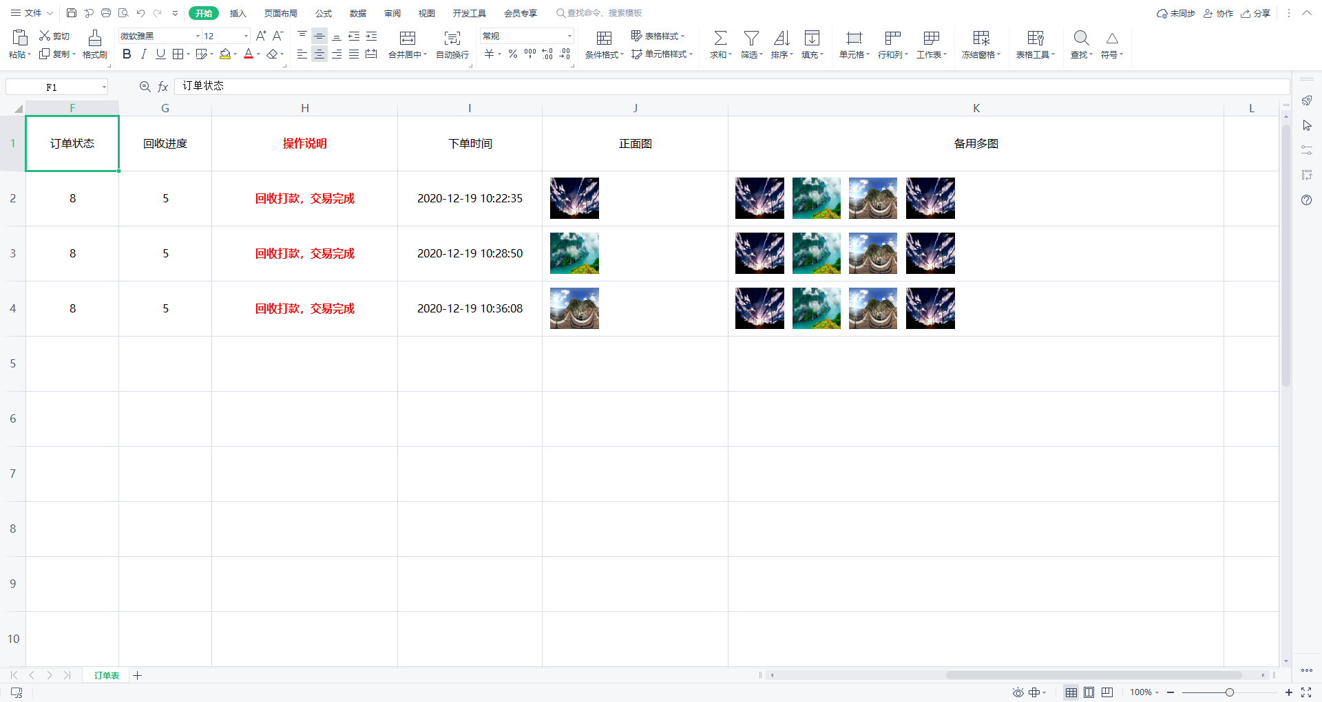
Task: Open the 常规 number format dropdown
Action: pyautogui.click(x=569, y=35)
